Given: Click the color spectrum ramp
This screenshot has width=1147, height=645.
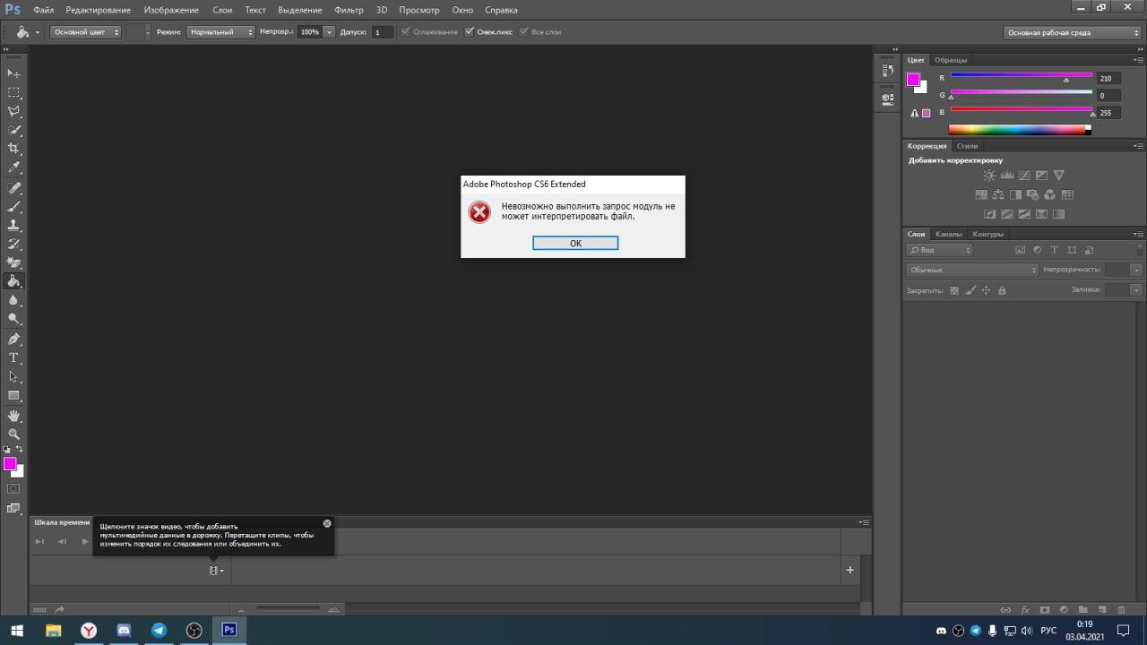Looking at the screenshot, I should 1020,129.
